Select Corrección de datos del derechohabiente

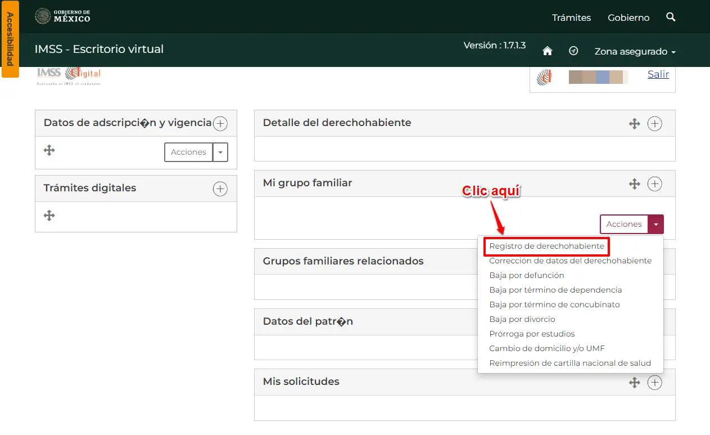click(571, 261)
